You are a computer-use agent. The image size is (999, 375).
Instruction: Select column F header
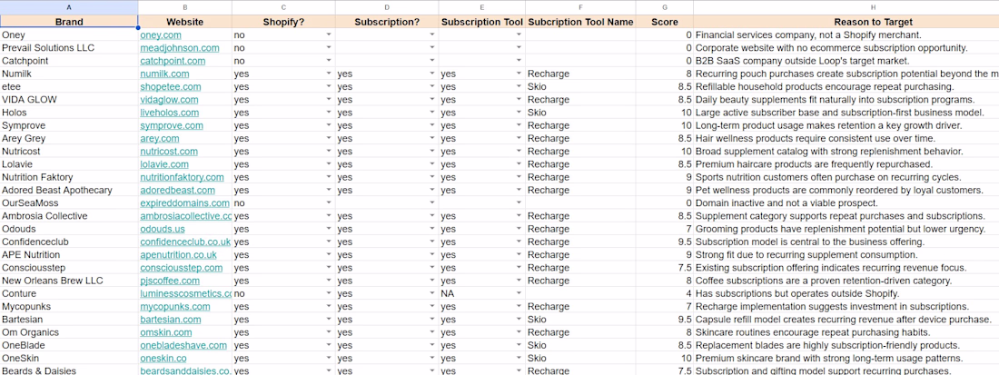[x=580, y=7]
